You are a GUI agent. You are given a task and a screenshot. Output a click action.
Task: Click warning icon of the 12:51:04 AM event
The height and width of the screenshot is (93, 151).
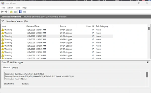pos(3,30)
